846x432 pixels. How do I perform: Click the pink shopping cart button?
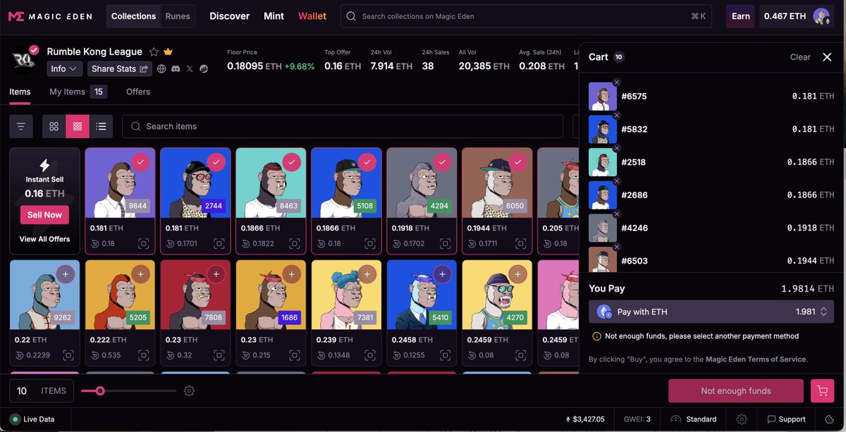coord(822,390)
